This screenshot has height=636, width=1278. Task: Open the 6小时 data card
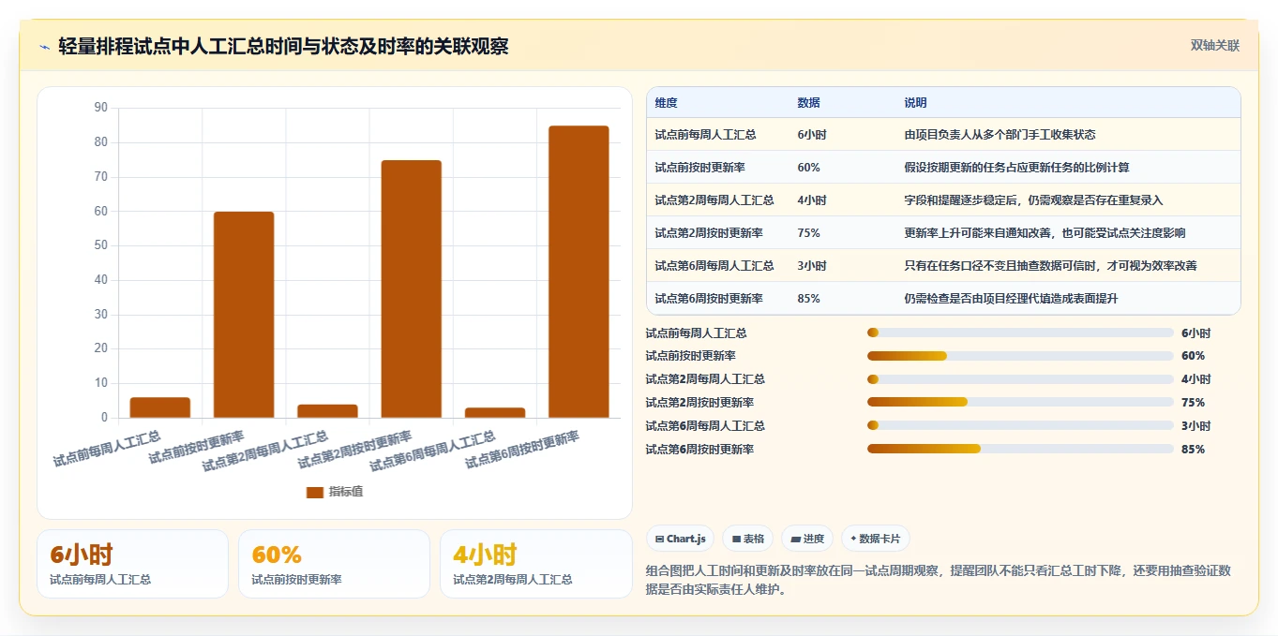[x=132, y=564]
